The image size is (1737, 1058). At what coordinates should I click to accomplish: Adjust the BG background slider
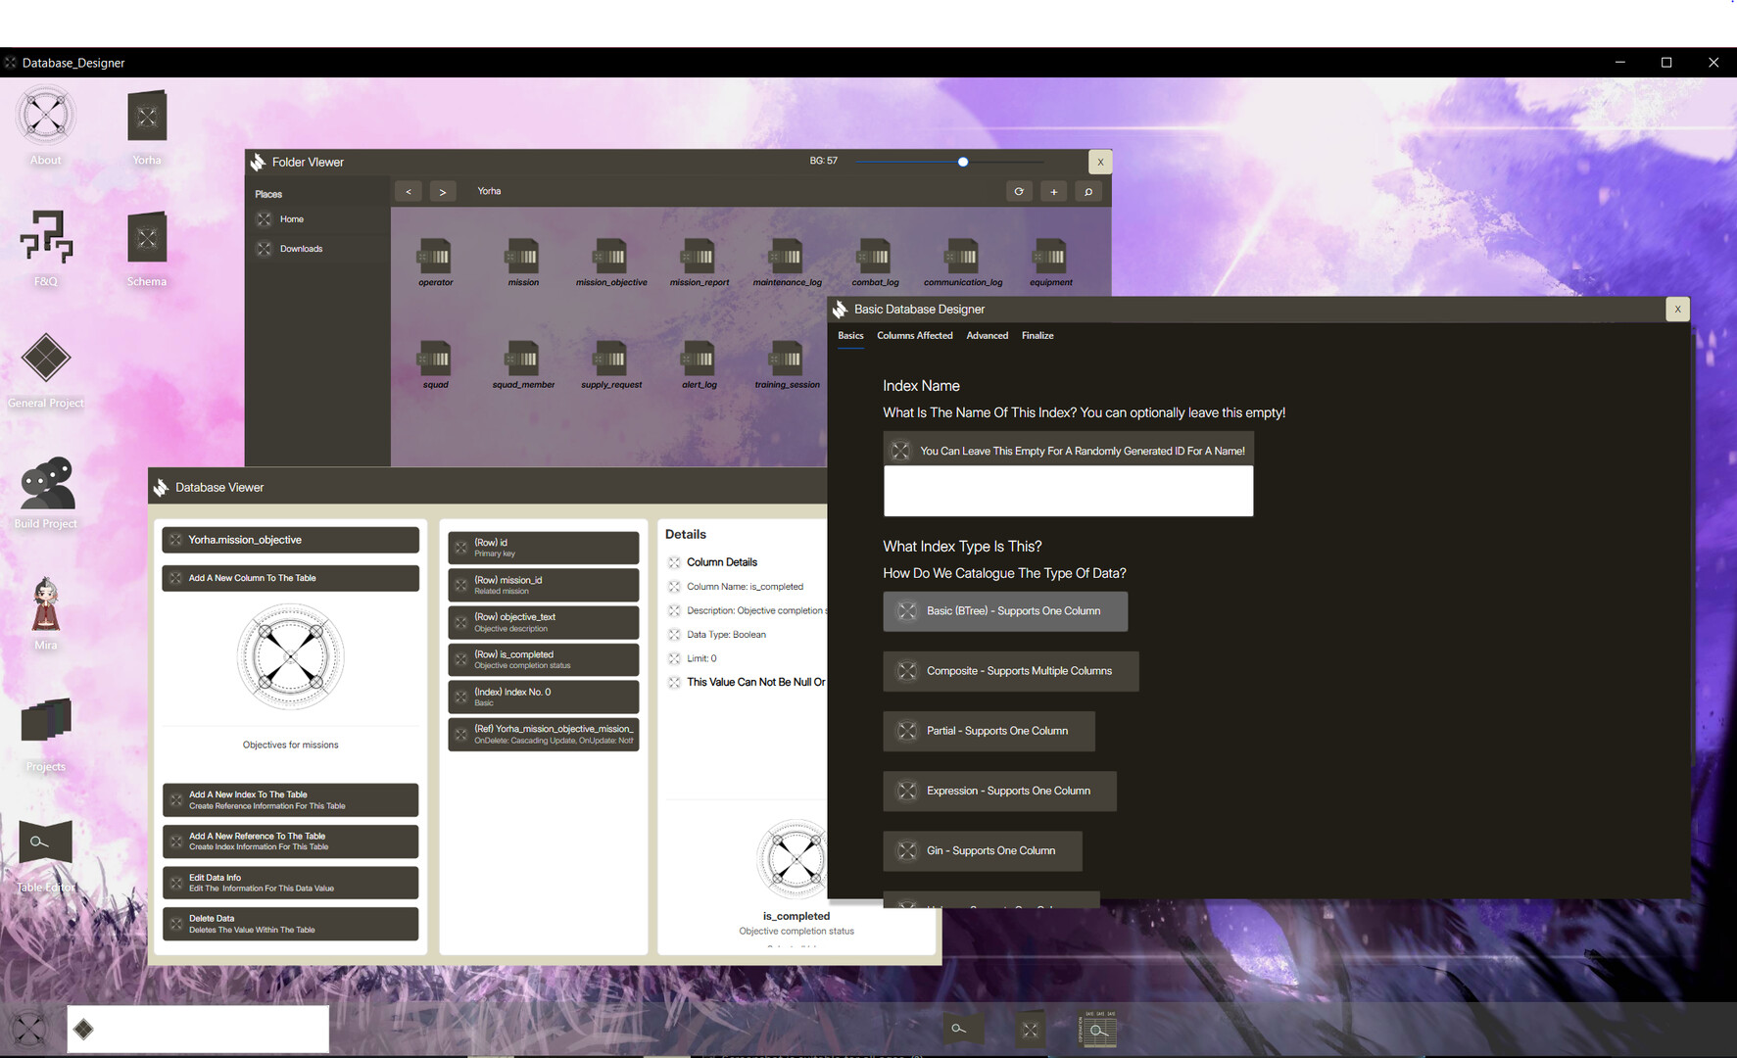click(962, 162)
